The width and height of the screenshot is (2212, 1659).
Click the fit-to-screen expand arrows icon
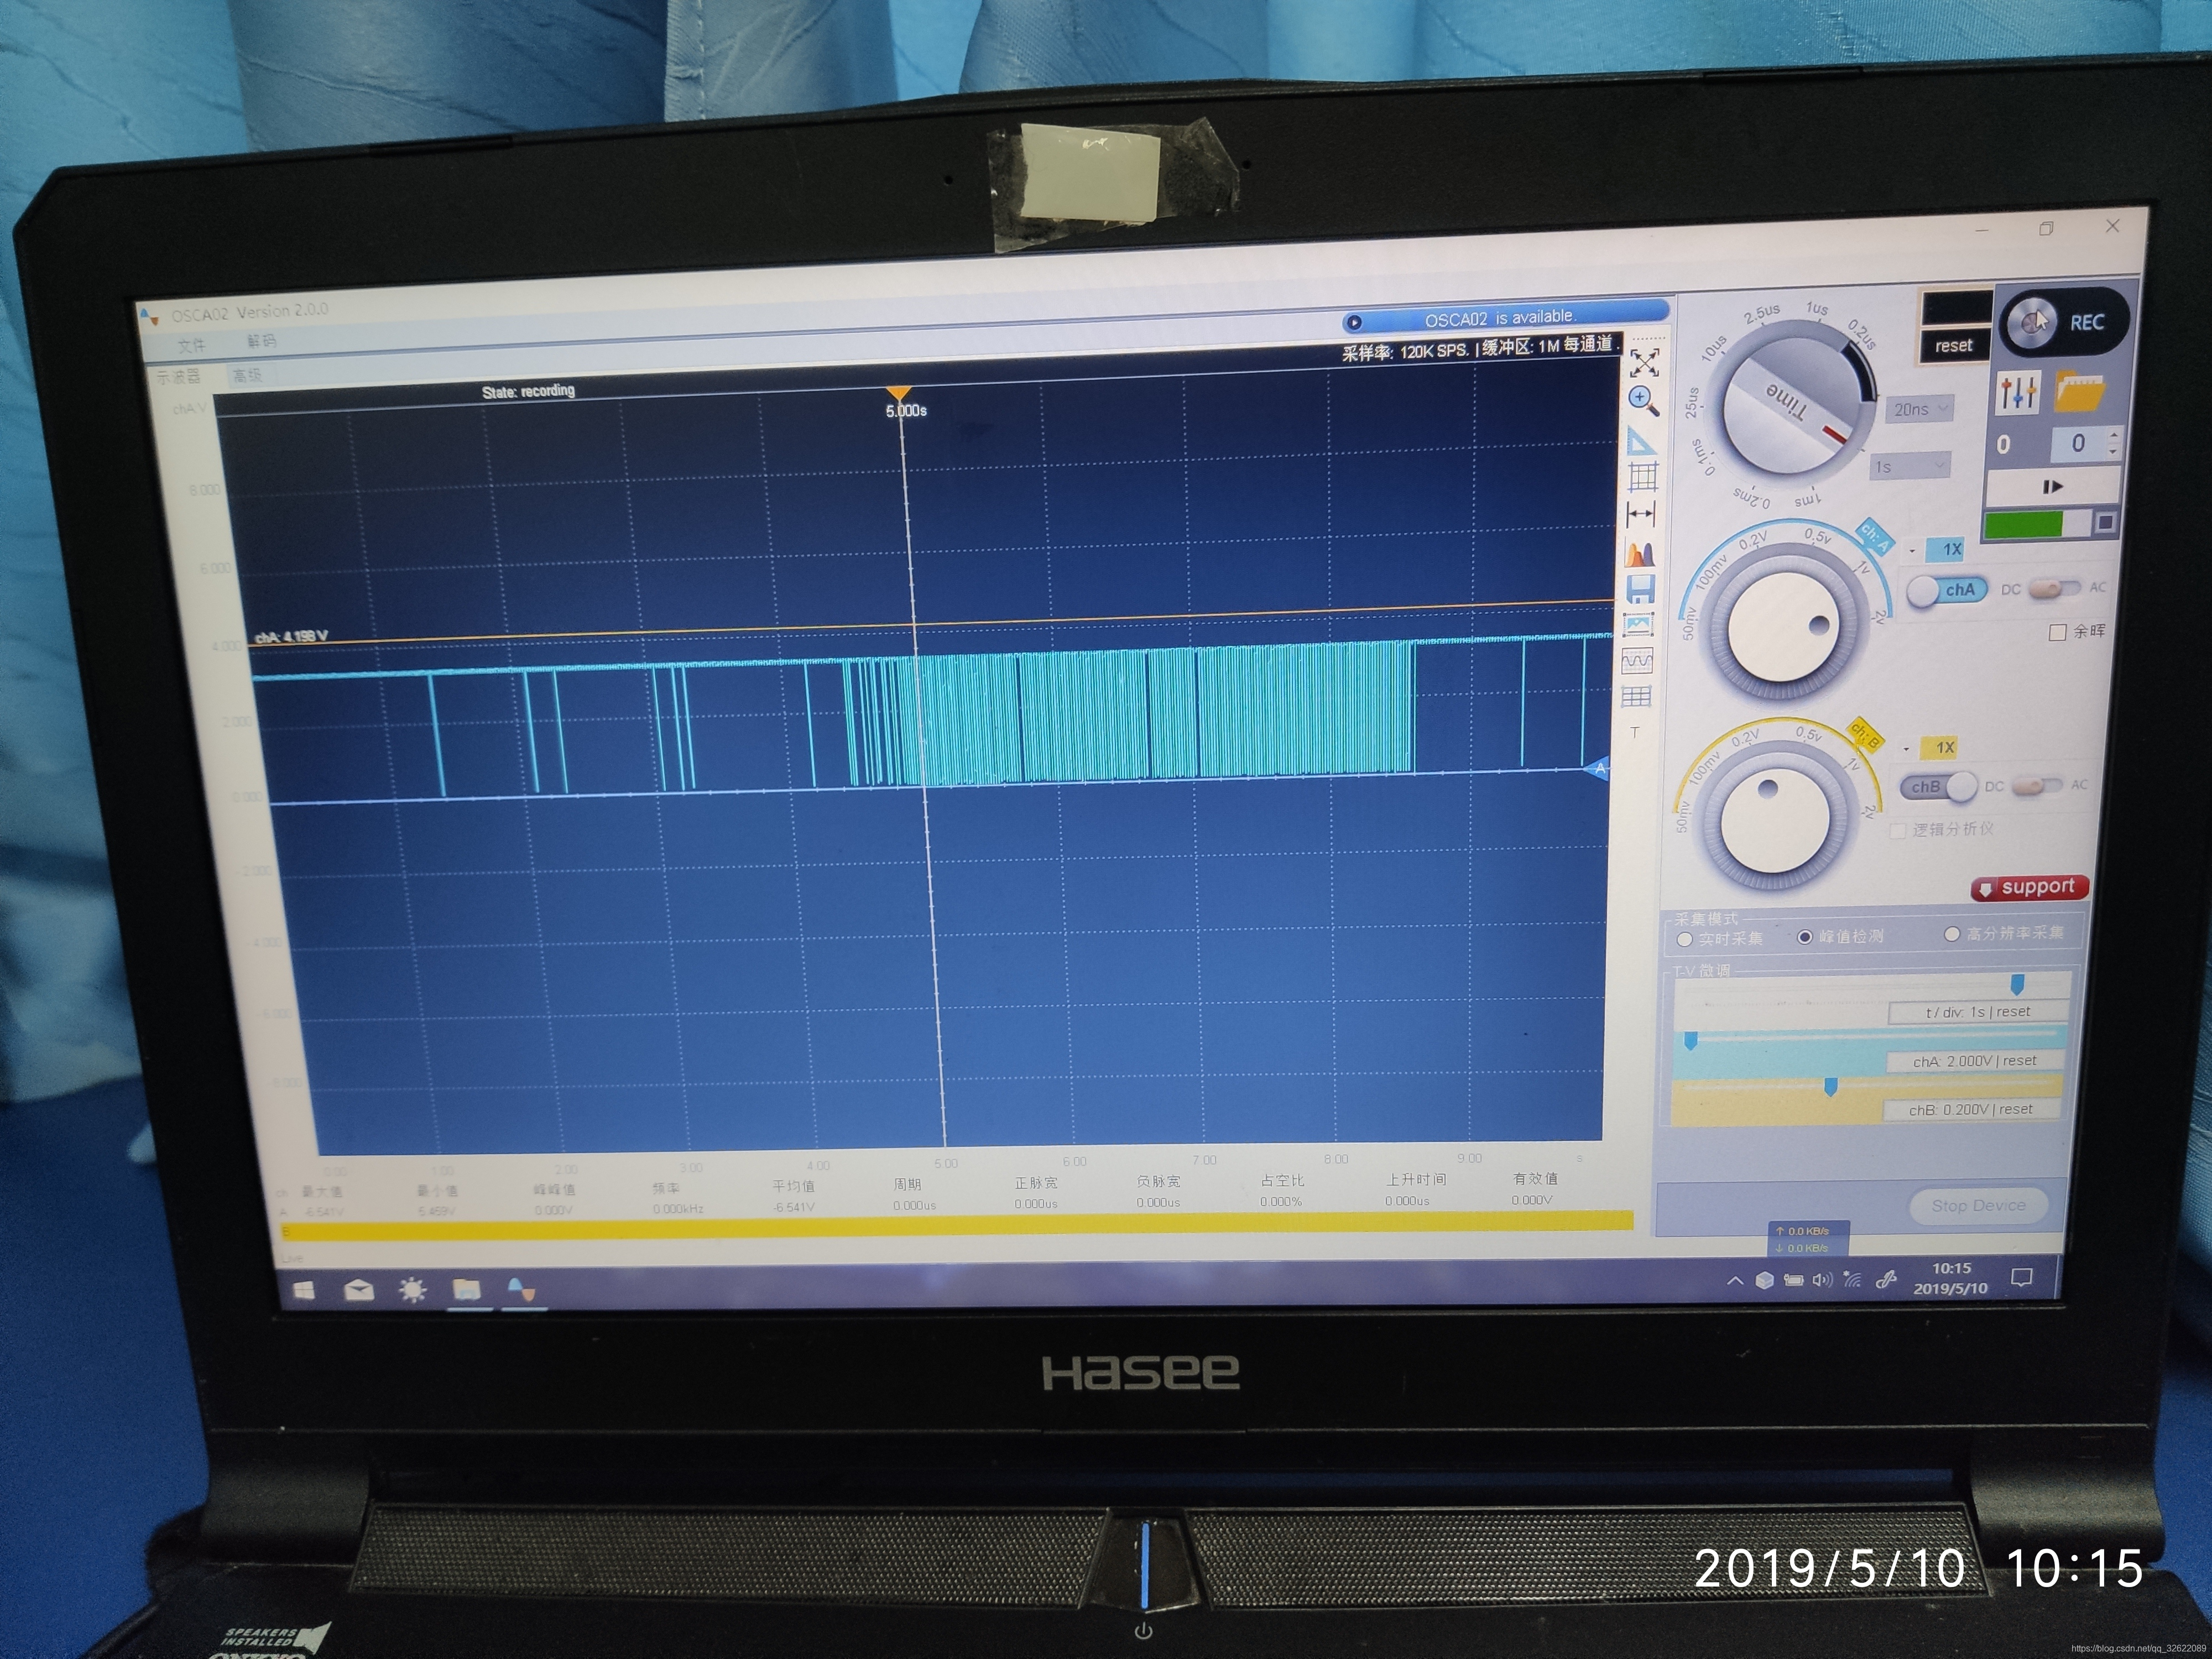coord(1644,362)
